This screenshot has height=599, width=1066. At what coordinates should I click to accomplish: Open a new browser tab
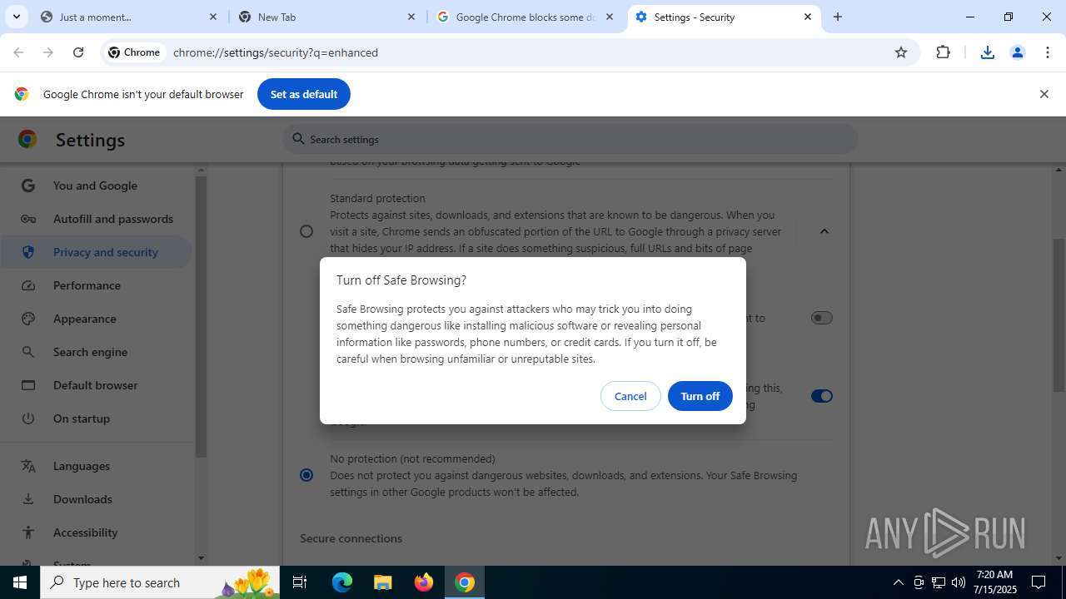[838, 17]
